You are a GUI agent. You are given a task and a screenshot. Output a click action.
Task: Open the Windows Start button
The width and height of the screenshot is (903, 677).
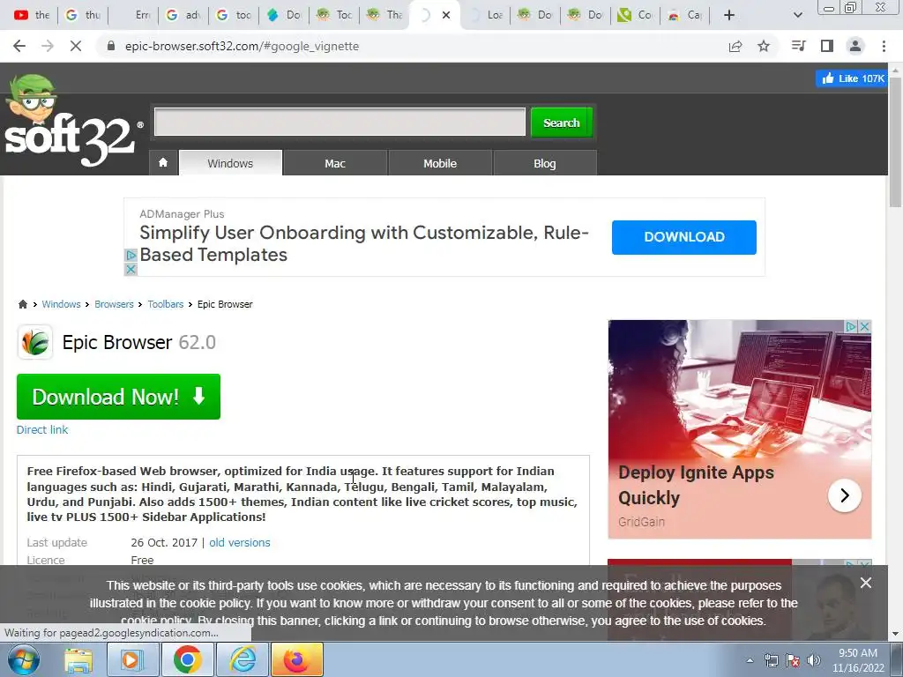(23, 659)
